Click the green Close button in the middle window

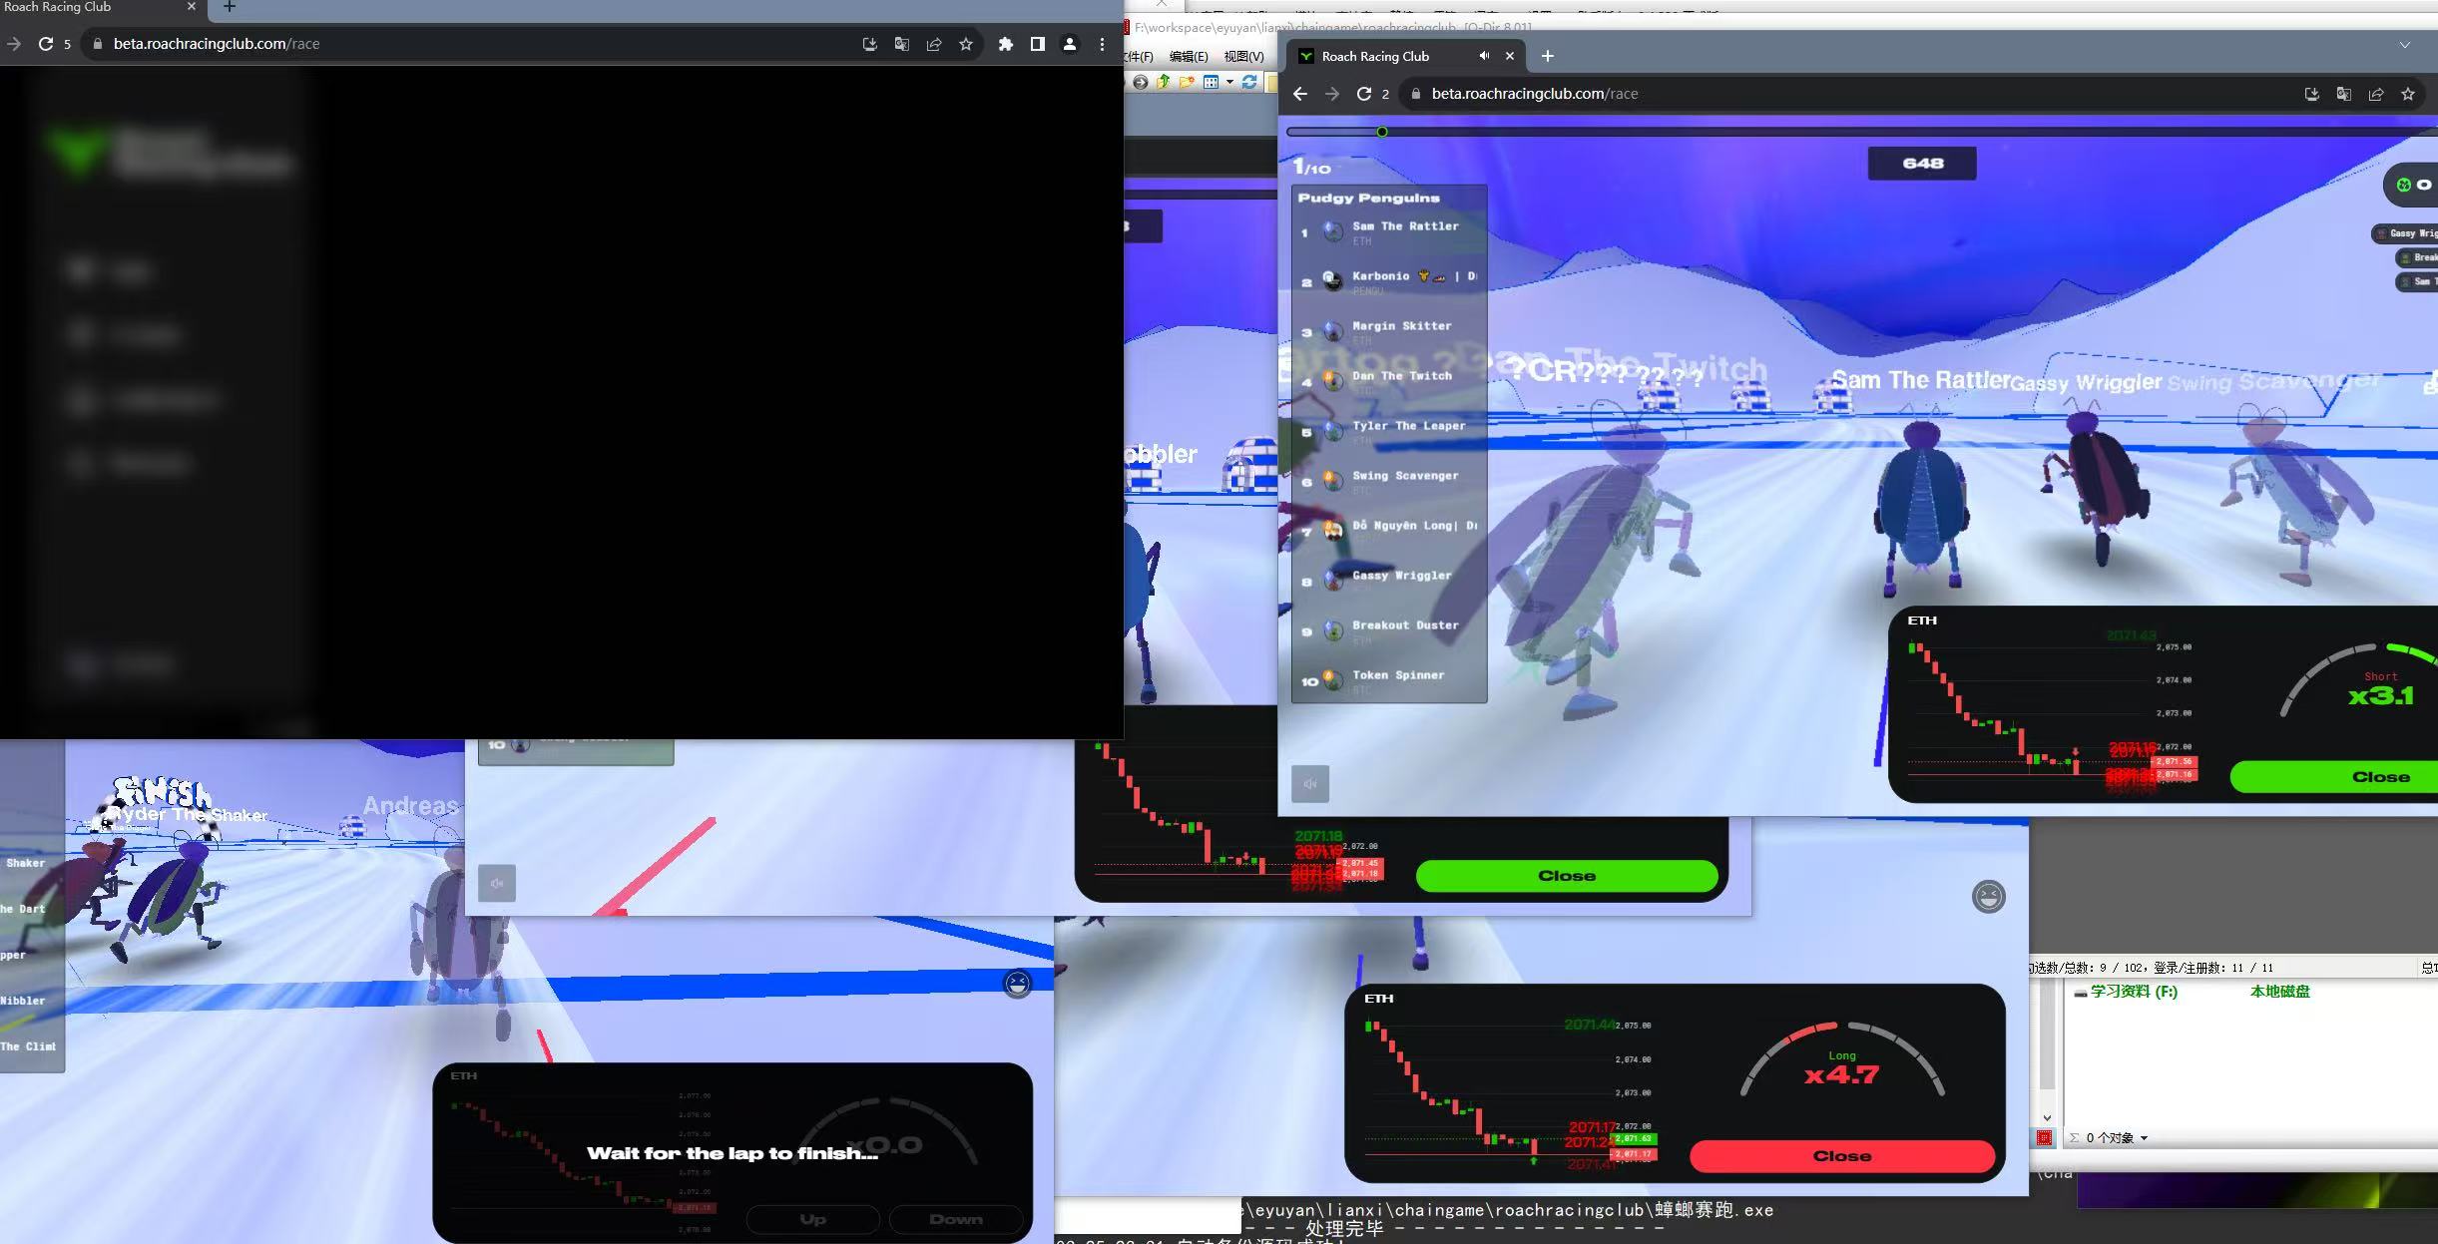click(1567, 876)
